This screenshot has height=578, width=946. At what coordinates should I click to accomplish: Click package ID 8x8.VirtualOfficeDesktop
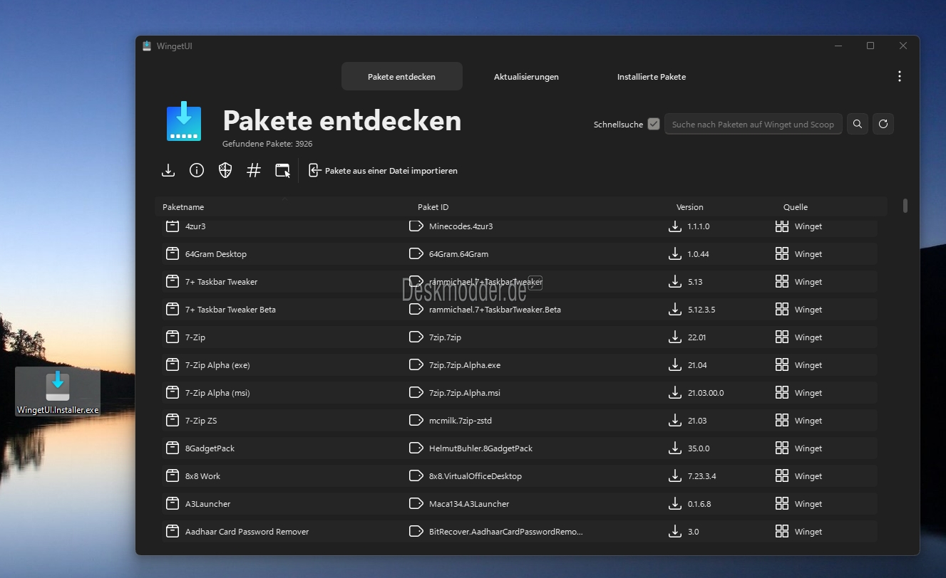pos(475,476)
